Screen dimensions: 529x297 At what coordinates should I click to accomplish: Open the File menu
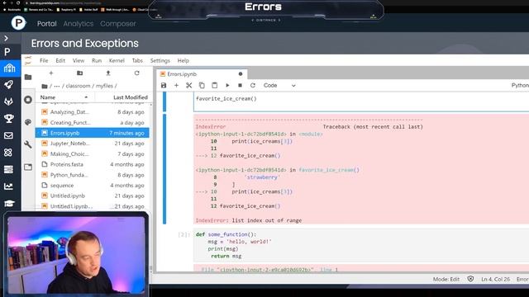(x=44, y=60)
